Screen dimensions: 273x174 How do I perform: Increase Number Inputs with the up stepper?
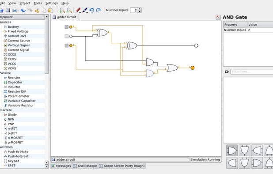coord(140,9)
